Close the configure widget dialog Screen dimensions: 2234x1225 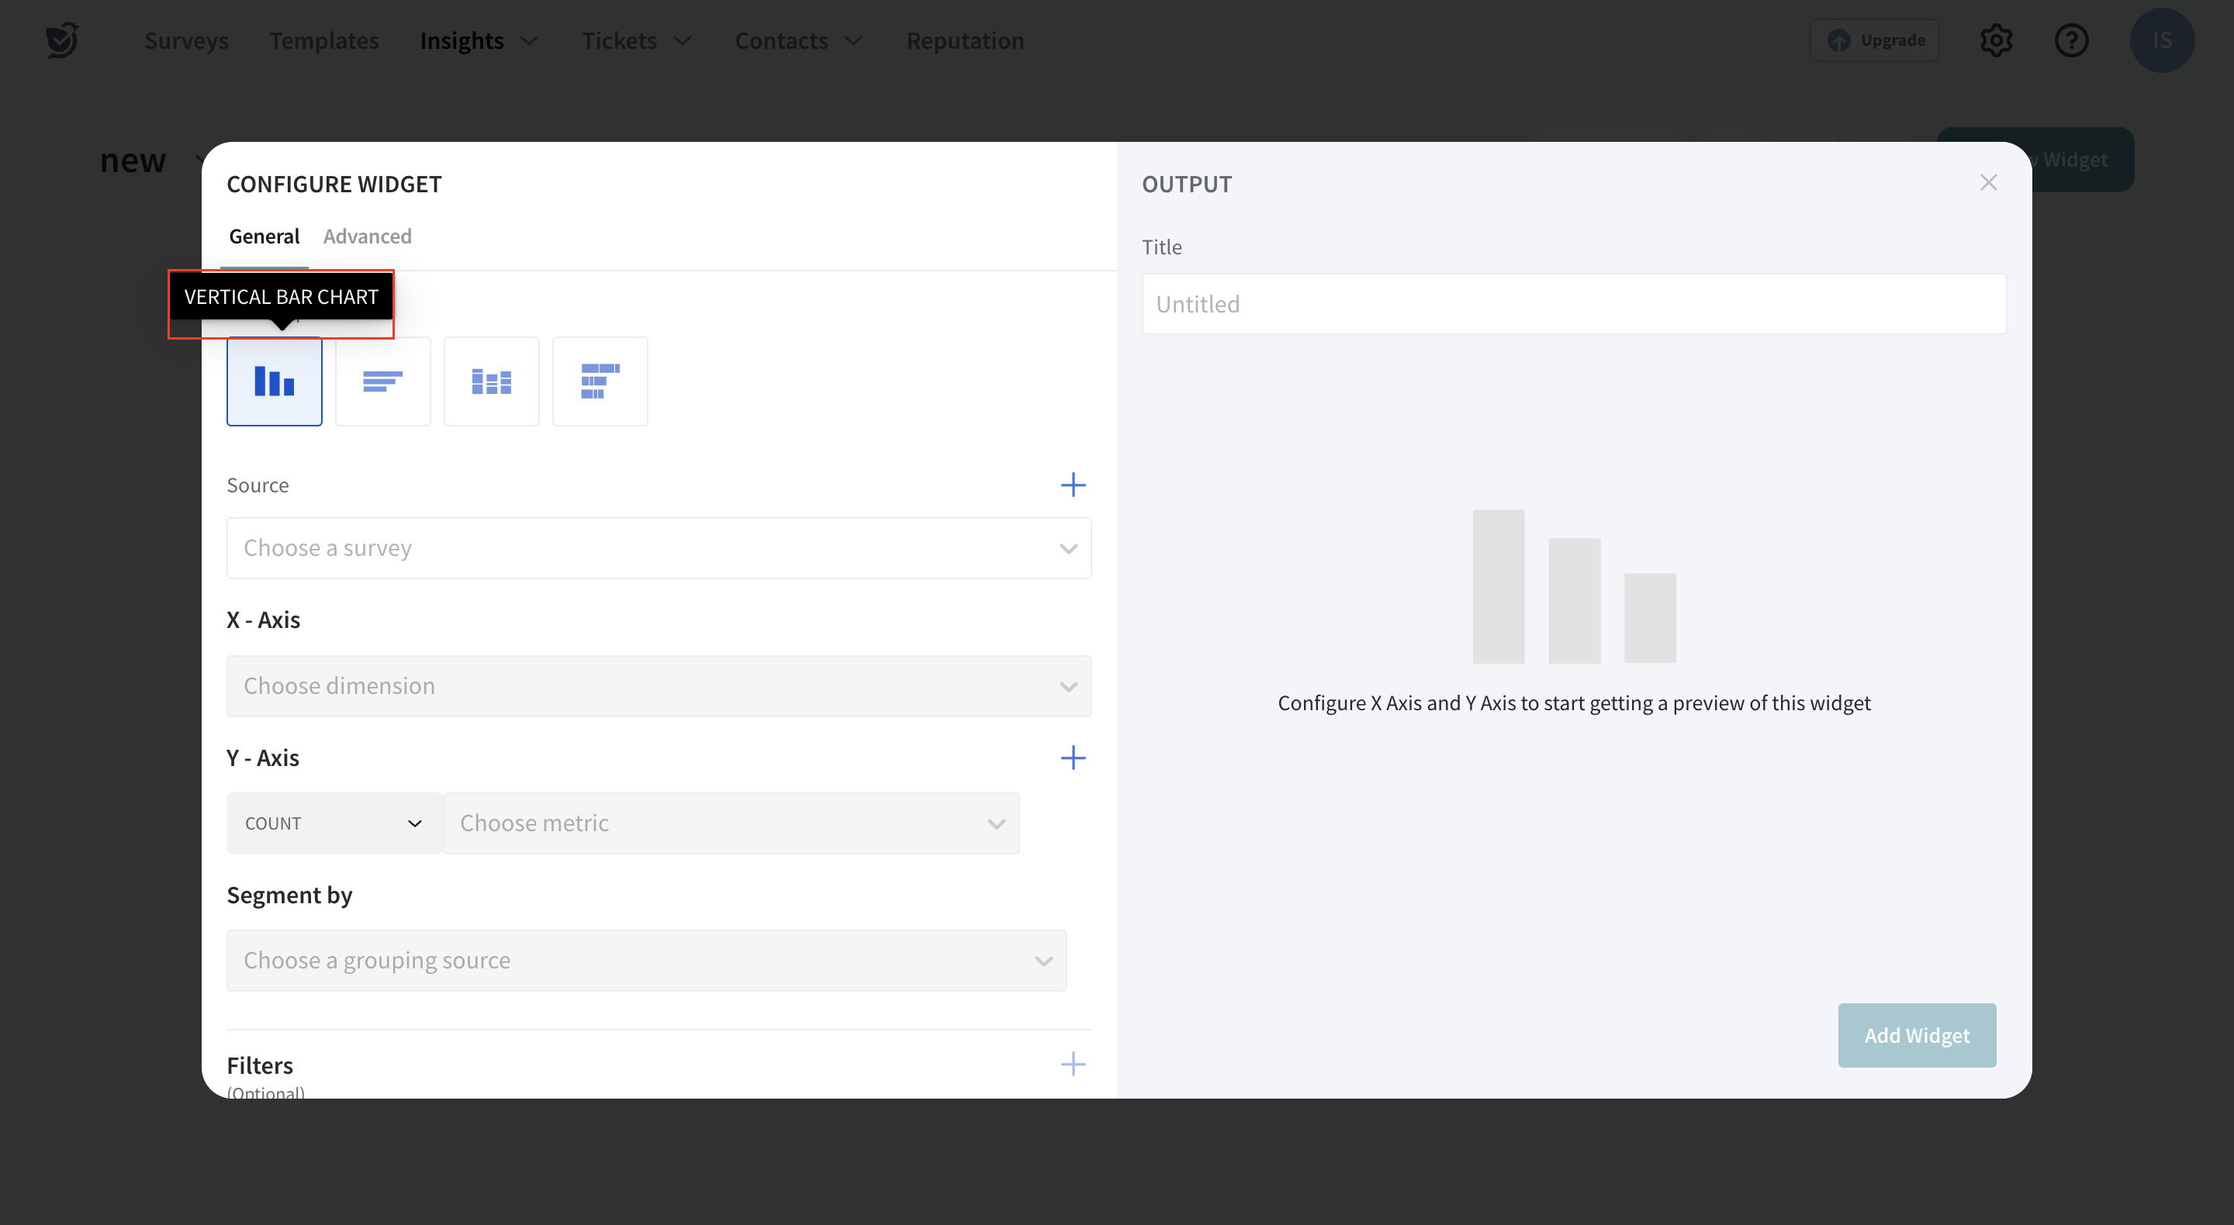[1989, 183]
